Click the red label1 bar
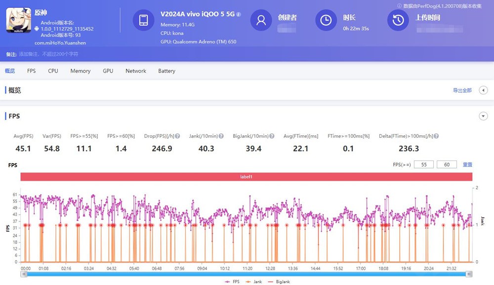494x285 pixels. (247, 177)
